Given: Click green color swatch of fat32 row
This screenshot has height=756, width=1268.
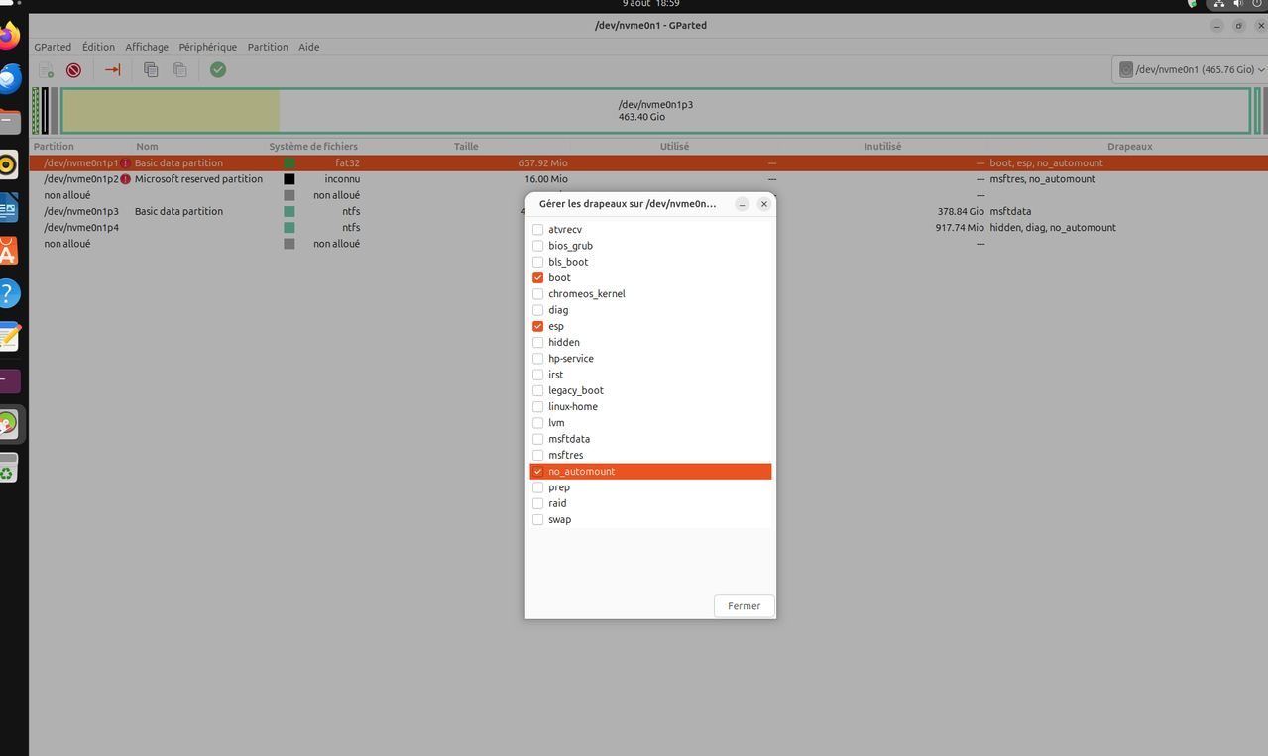Looking at the screenshot, I should click(x=289, y=163).
